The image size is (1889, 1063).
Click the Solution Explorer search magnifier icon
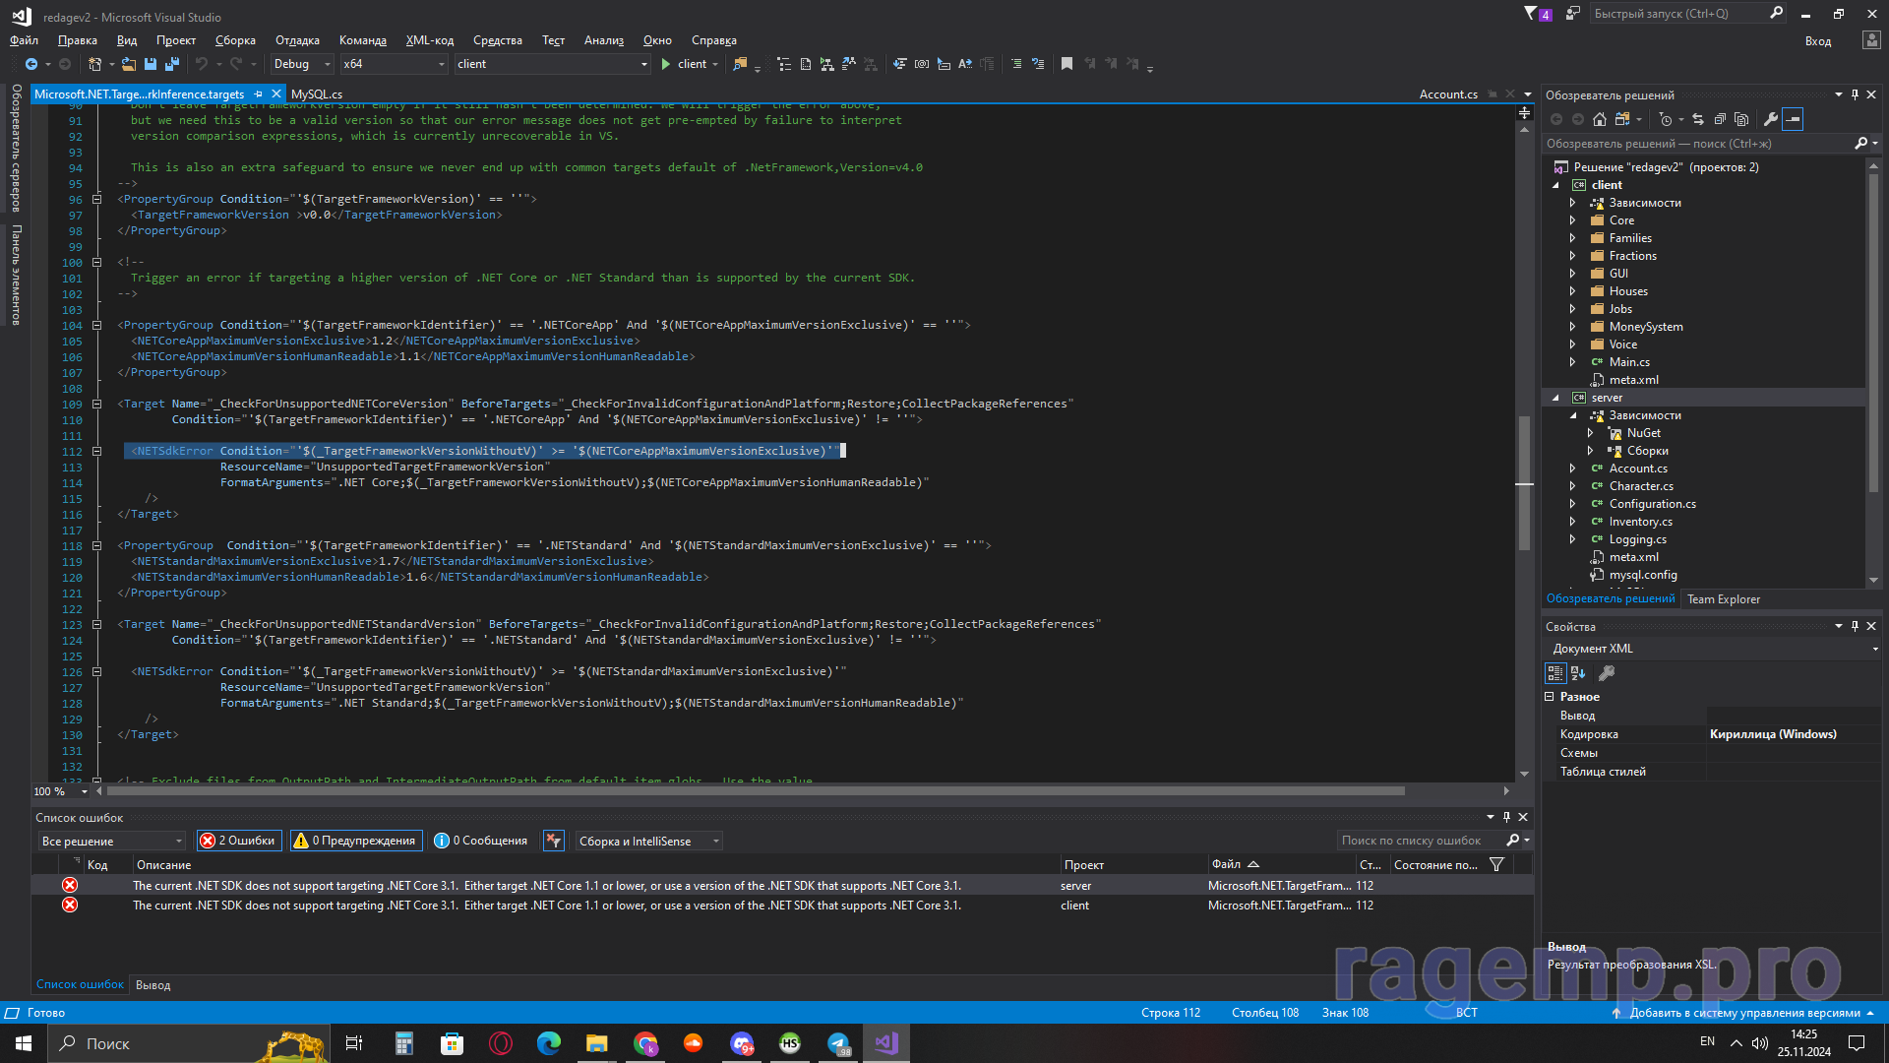pos(1861,144)
